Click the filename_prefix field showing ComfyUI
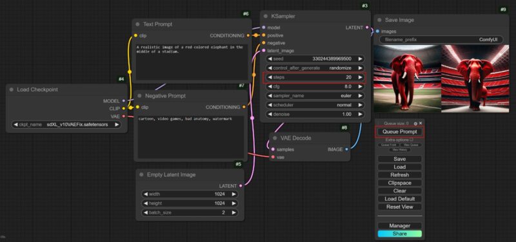 click(441, 39)
